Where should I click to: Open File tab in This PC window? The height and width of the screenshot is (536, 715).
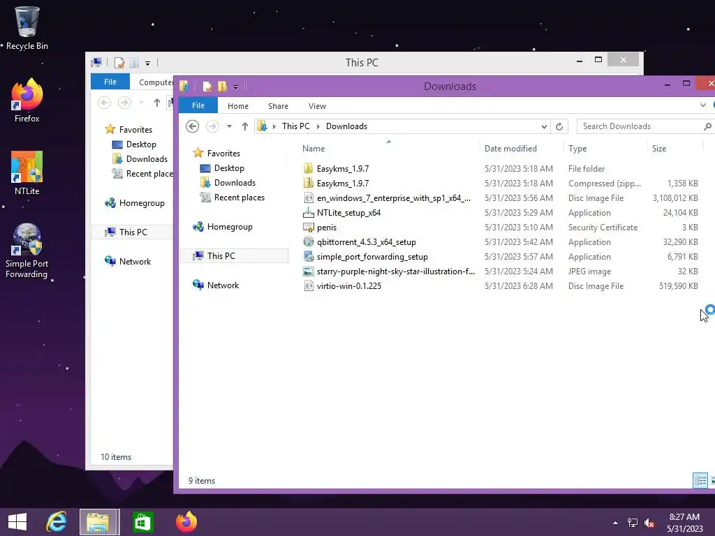point(110,82)
